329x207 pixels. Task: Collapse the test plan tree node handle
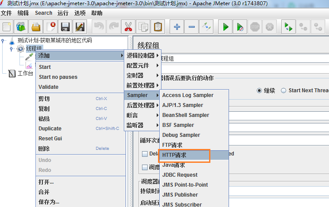click(3, 41)
